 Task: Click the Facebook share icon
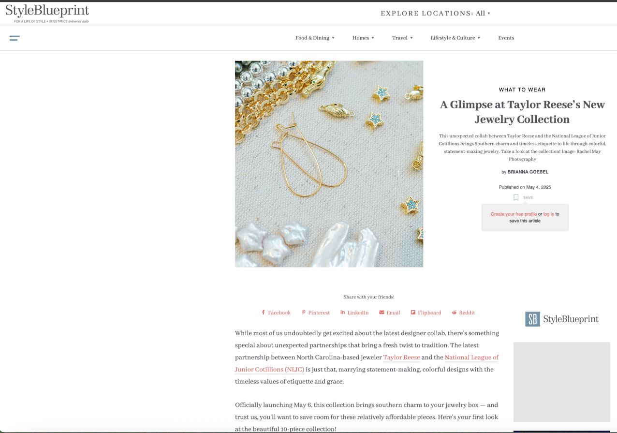point(263,313)
